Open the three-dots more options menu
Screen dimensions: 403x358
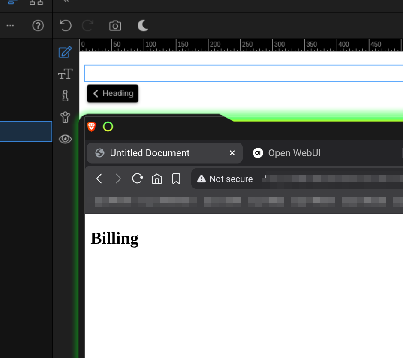(10, 26)
